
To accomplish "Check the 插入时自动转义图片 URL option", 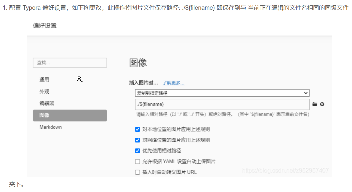I will coord(137,172).
